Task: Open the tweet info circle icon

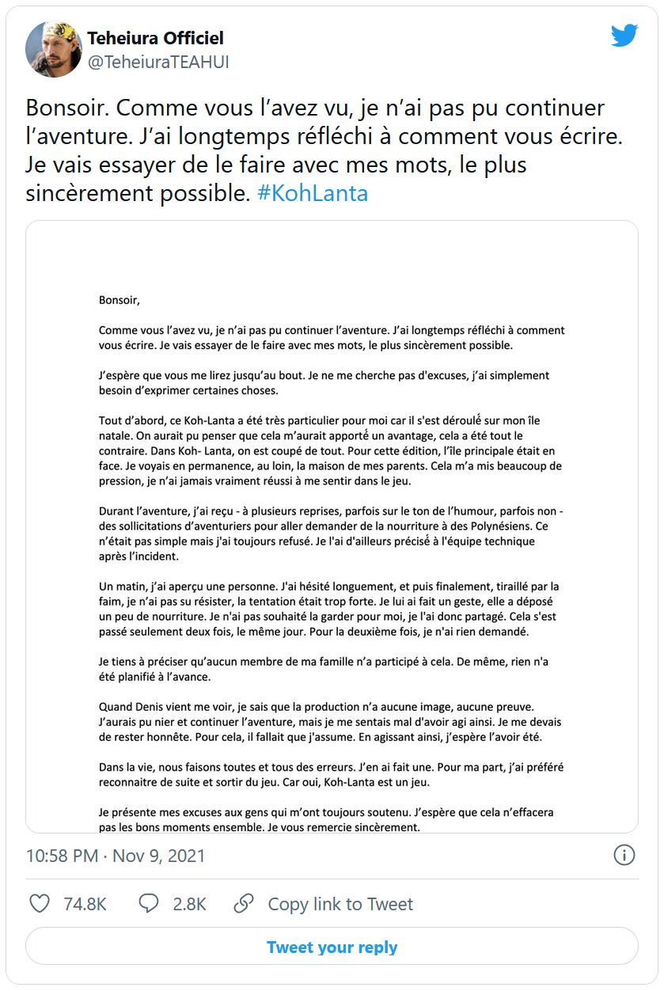Action: click(x=624, y=855)
